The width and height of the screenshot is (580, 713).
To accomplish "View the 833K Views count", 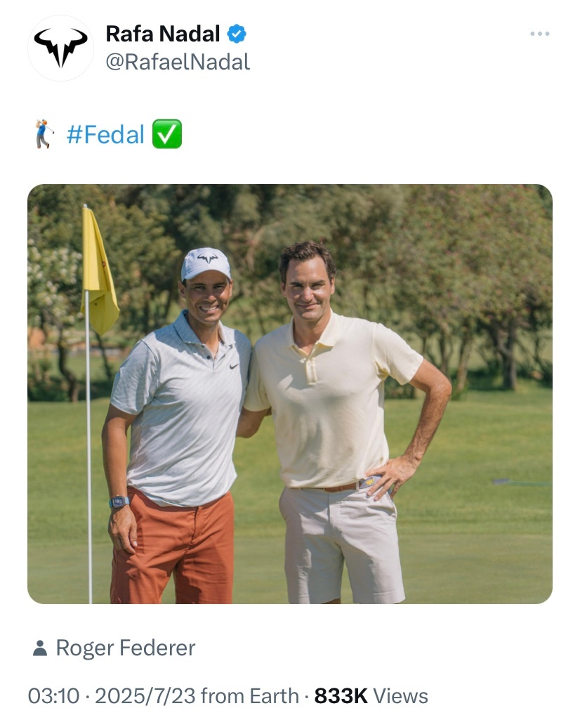I will pyautogui.click(x=371, y=696).
